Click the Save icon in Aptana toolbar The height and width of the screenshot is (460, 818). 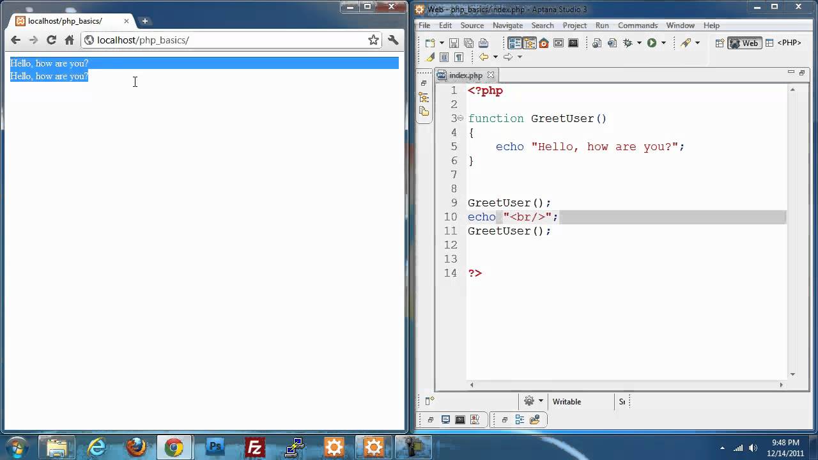(x=454, y=43)
